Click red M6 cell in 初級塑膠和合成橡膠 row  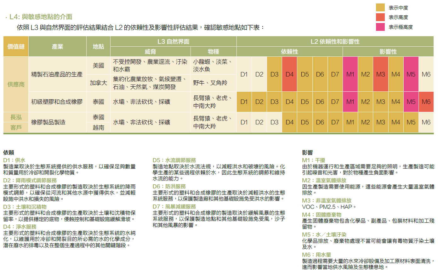[426, 102]
